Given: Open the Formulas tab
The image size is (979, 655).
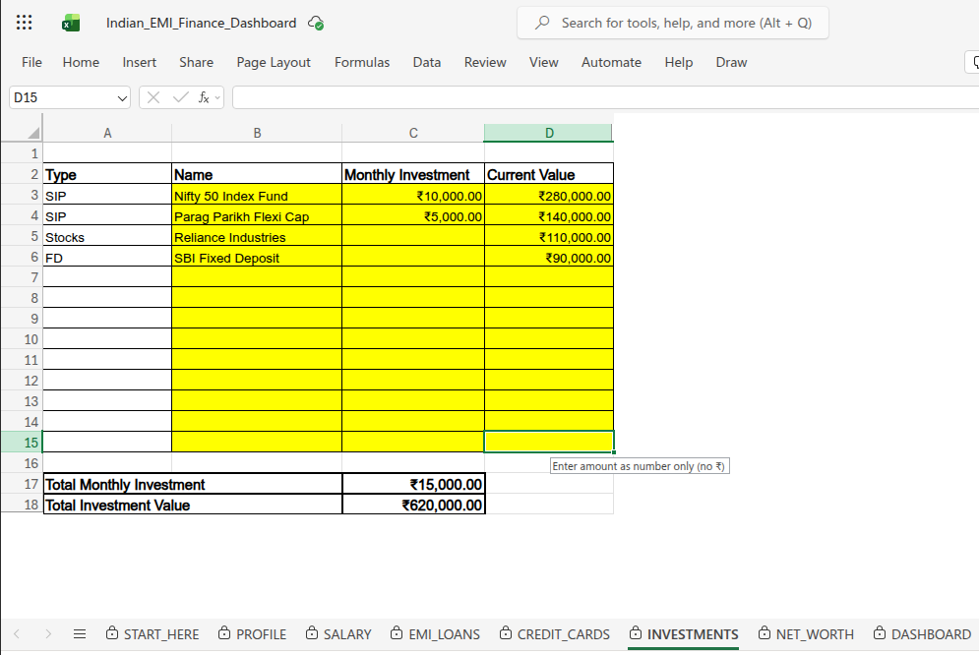Looking at the screenshot, I should click(x=362, y=62).
